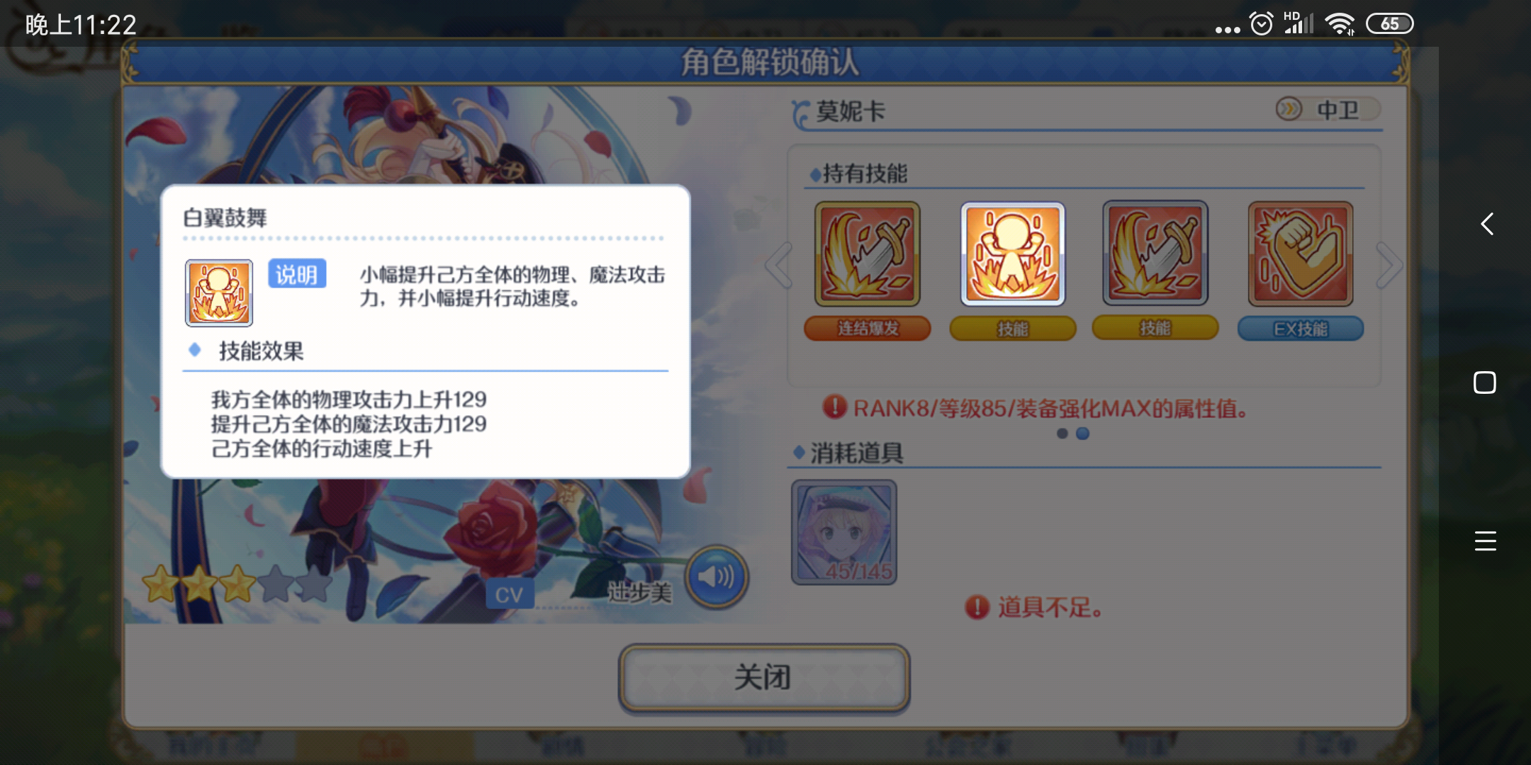Tap the Android back navigation arrow
The width and height of the screenshot is (1531, 765).
point(1486,224)
